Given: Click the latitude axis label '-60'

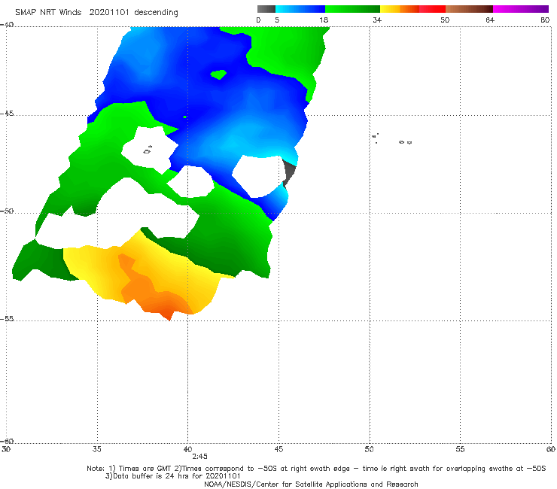Looking at the screenshot, I should coord(7,441).
